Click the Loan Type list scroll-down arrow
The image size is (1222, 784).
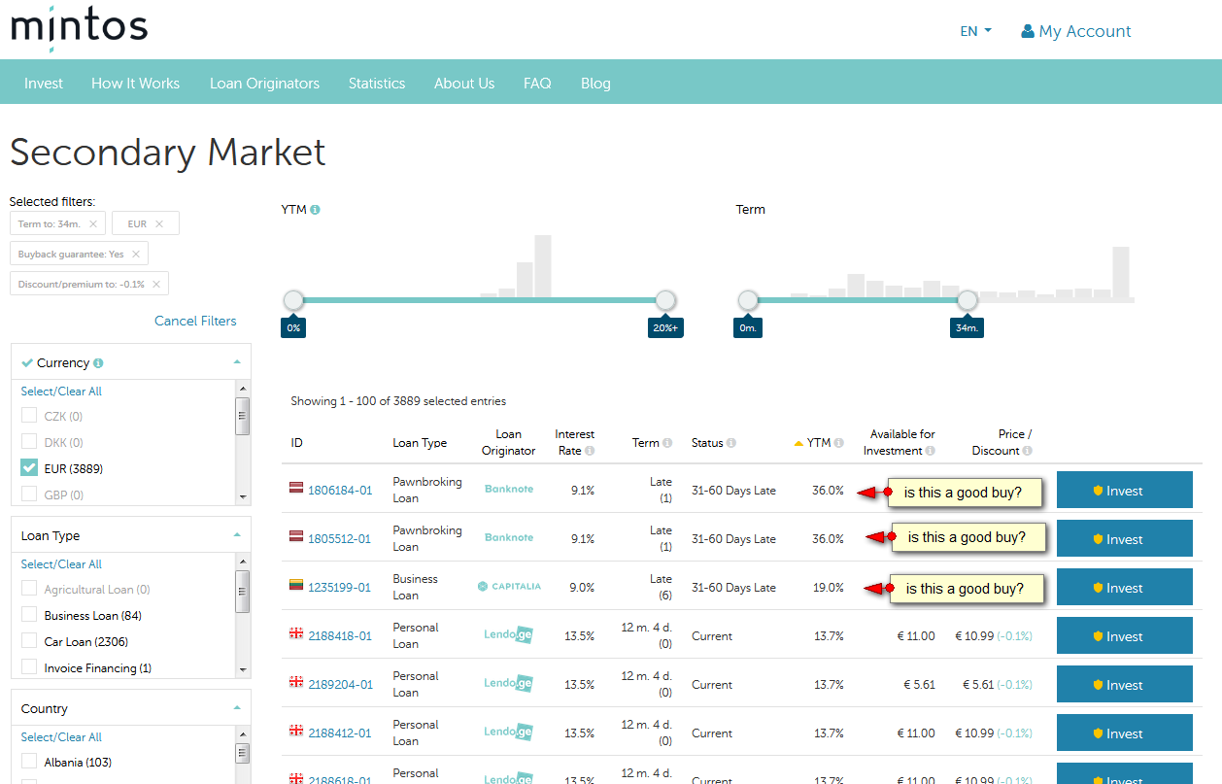(x=243, y=669)
